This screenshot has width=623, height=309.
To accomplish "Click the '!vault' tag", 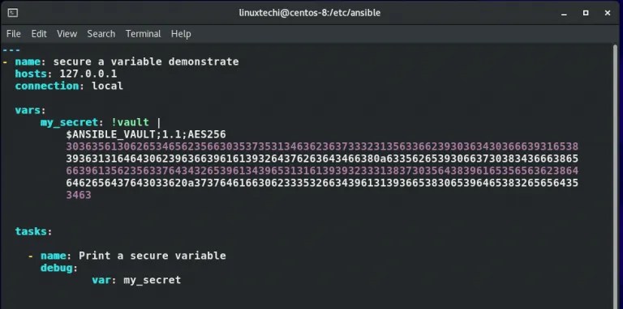I will point(130,122).
